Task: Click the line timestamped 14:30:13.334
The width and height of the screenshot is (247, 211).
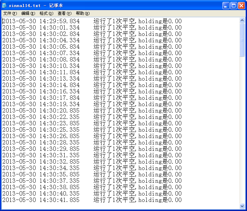Action: tap(92, 79)
